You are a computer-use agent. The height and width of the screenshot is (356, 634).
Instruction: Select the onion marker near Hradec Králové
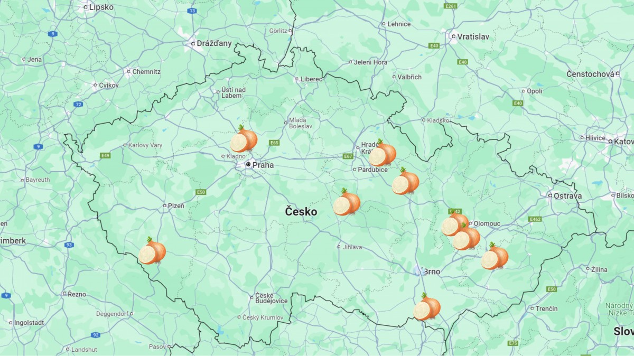[x=383, y=153]
